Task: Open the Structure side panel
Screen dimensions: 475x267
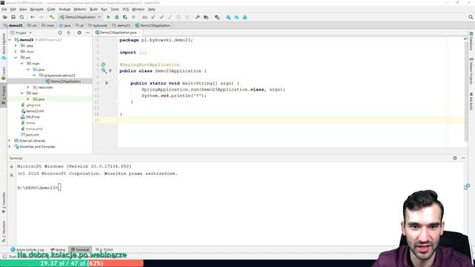Action: click(x=4, y=231)
